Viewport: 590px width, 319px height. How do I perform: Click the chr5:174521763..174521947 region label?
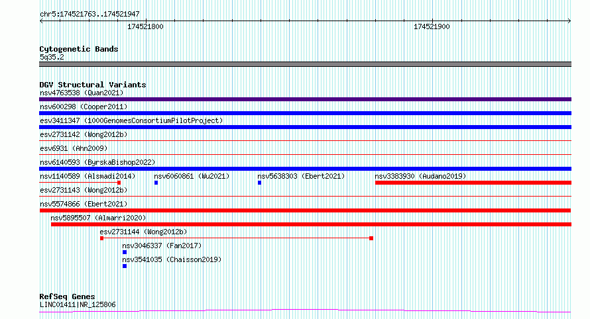click(89, 14)
